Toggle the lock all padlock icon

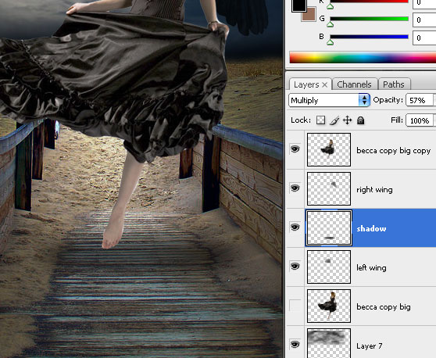pyautogui.click(x=361, y=120)
